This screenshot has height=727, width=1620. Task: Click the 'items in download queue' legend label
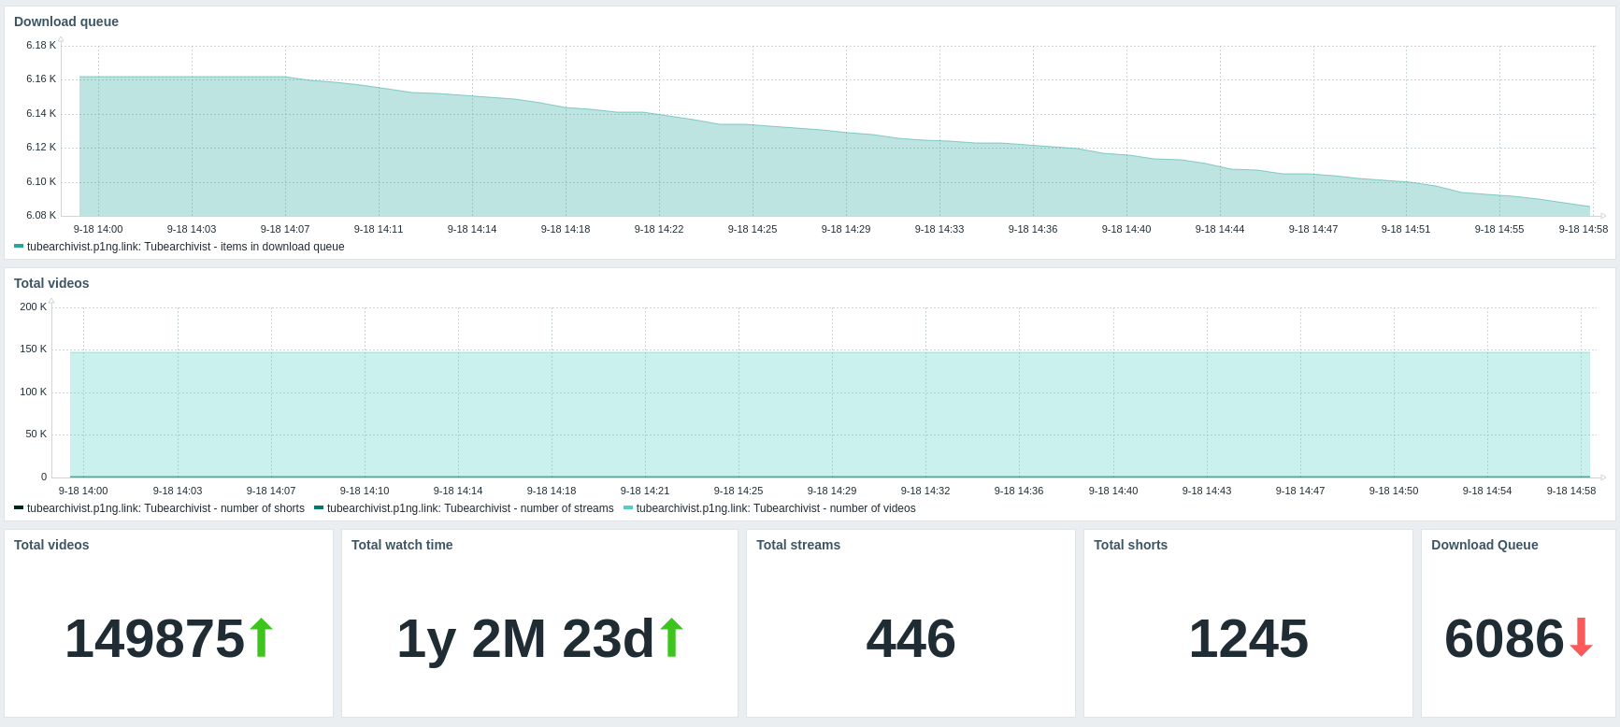(186, 247)
